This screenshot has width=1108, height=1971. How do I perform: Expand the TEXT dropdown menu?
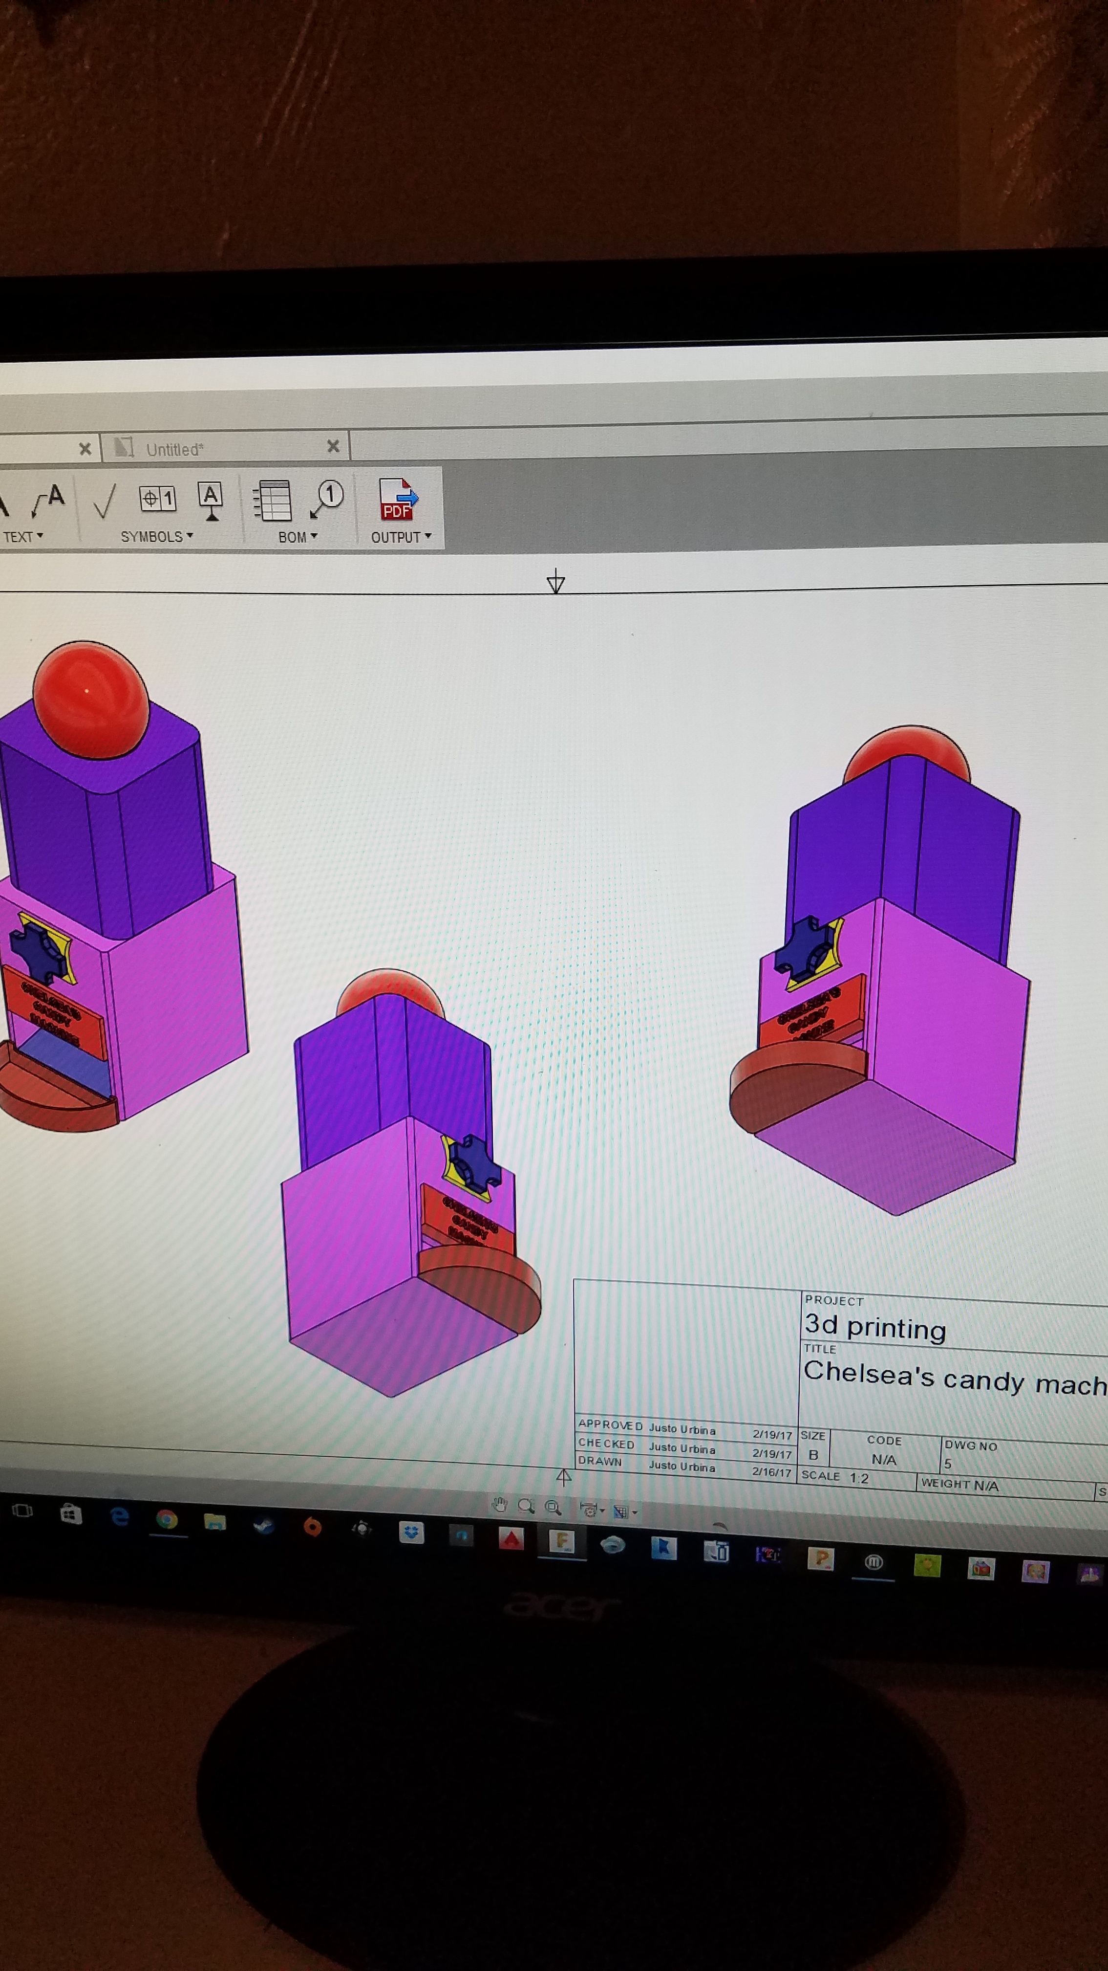point(23,537)
